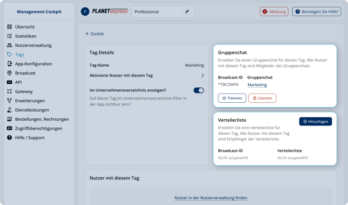Open App-Konfiguration section
This screenshot has height=205, width=348.
[34, 64]
